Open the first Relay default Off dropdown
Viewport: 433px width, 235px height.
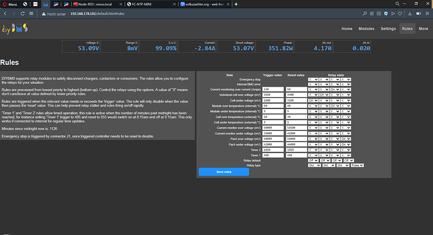tap(313, 160)
